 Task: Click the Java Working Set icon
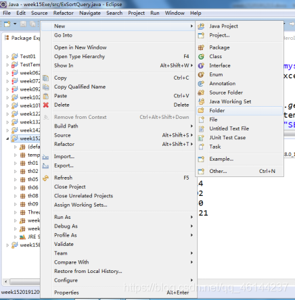201,101
